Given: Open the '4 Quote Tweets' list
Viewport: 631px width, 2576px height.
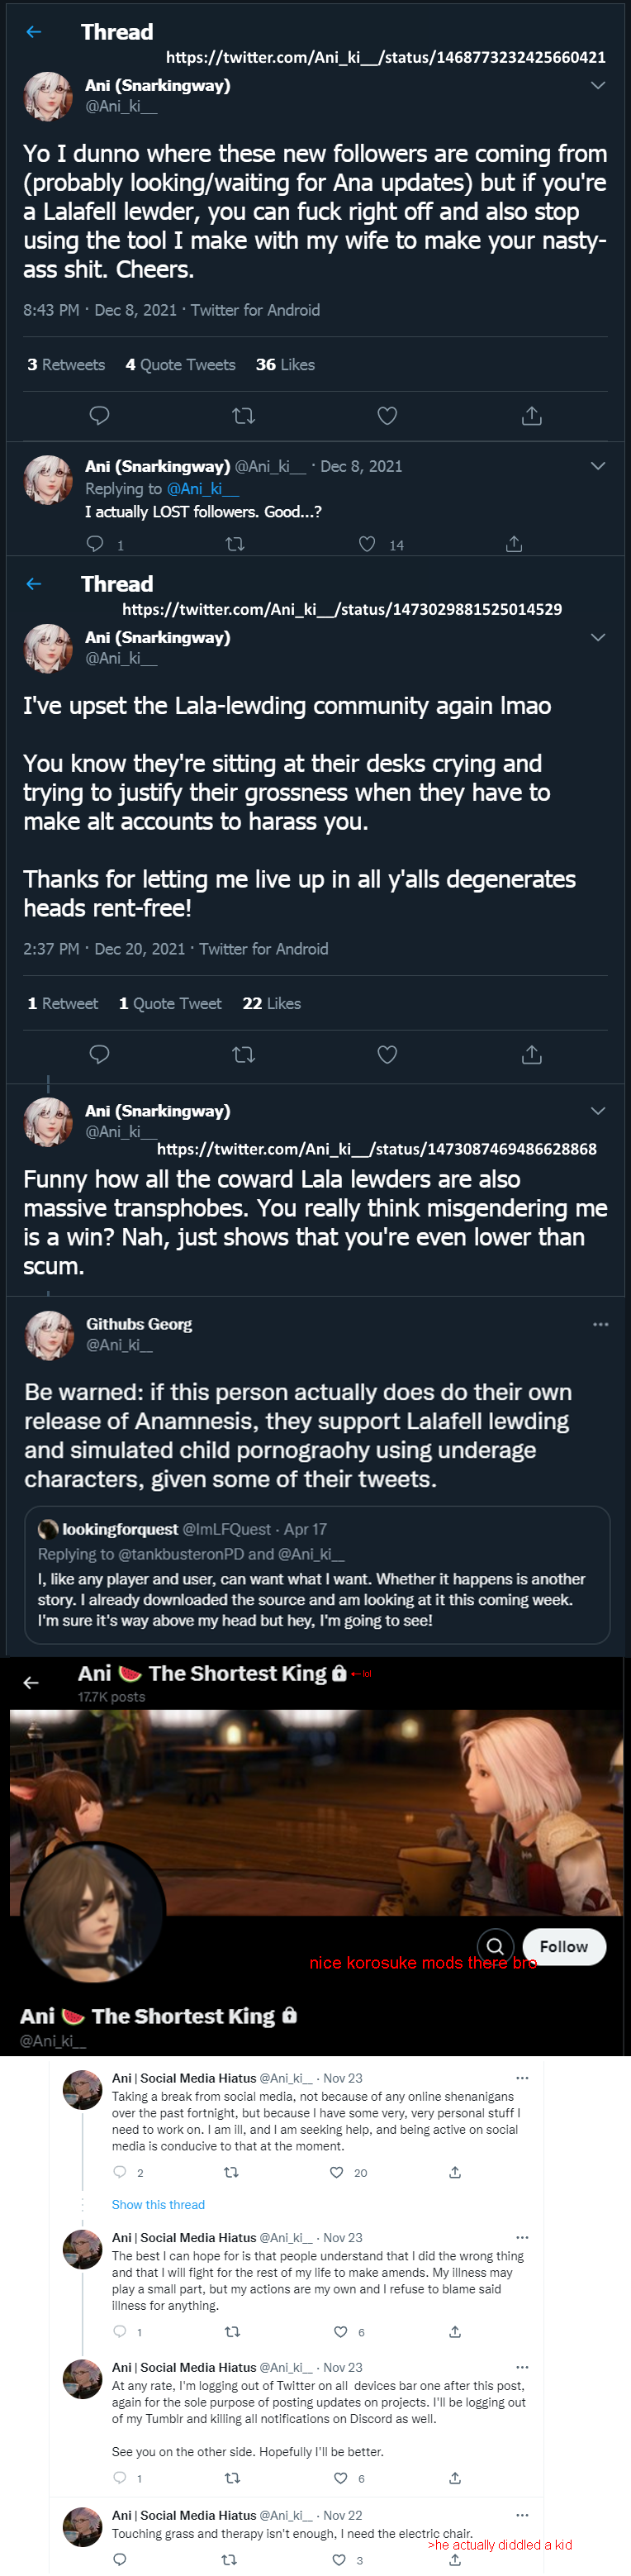Looking at the screenshot, I should click(180, 365).
